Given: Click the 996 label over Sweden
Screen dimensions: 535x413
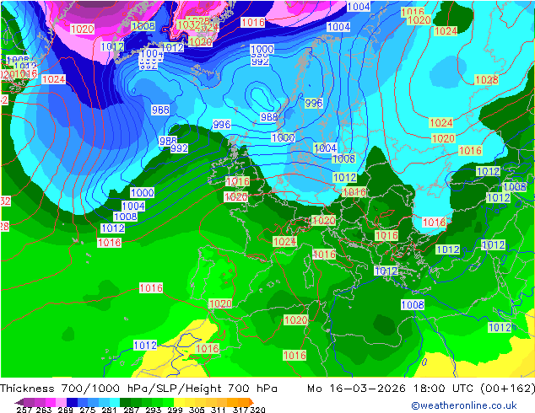Looking at the screenshot, I should [x=314, y=103].
